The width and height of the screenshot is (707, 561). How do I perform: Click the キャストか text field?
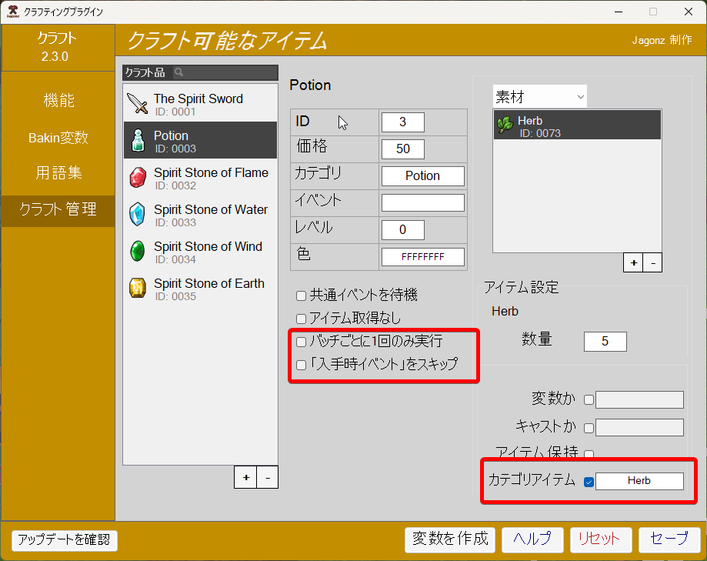(639, 428)
